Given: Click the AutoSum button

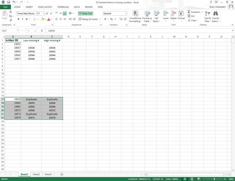Looking at the screenshot, I should pyautogui.click(x=194, y=12).
